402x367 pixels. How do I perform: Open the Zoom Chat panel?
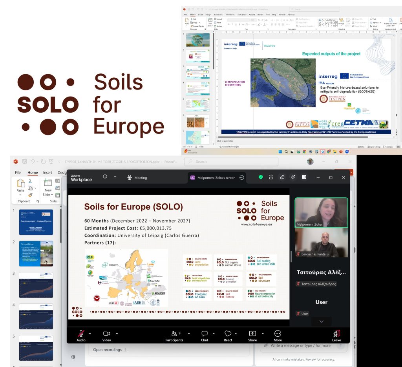pos(204,336)
